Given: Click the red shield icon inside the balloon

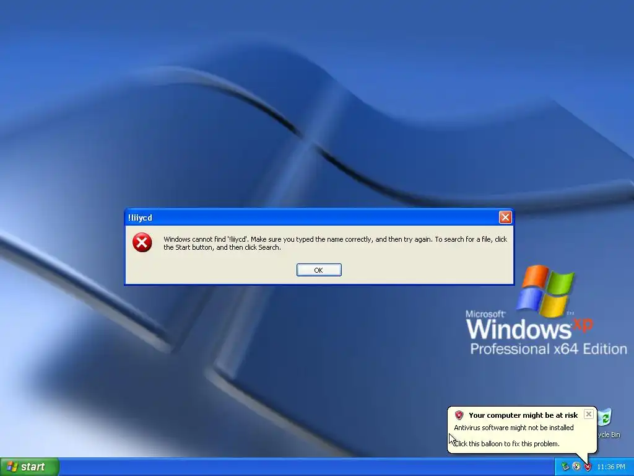Looking at the screenshot, I should click(x=459, y=415).
